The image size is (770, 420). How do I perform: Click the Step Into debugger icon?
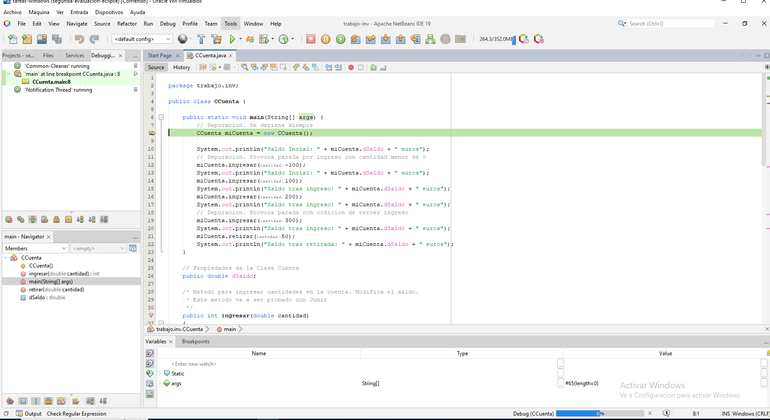pos(385,39)
